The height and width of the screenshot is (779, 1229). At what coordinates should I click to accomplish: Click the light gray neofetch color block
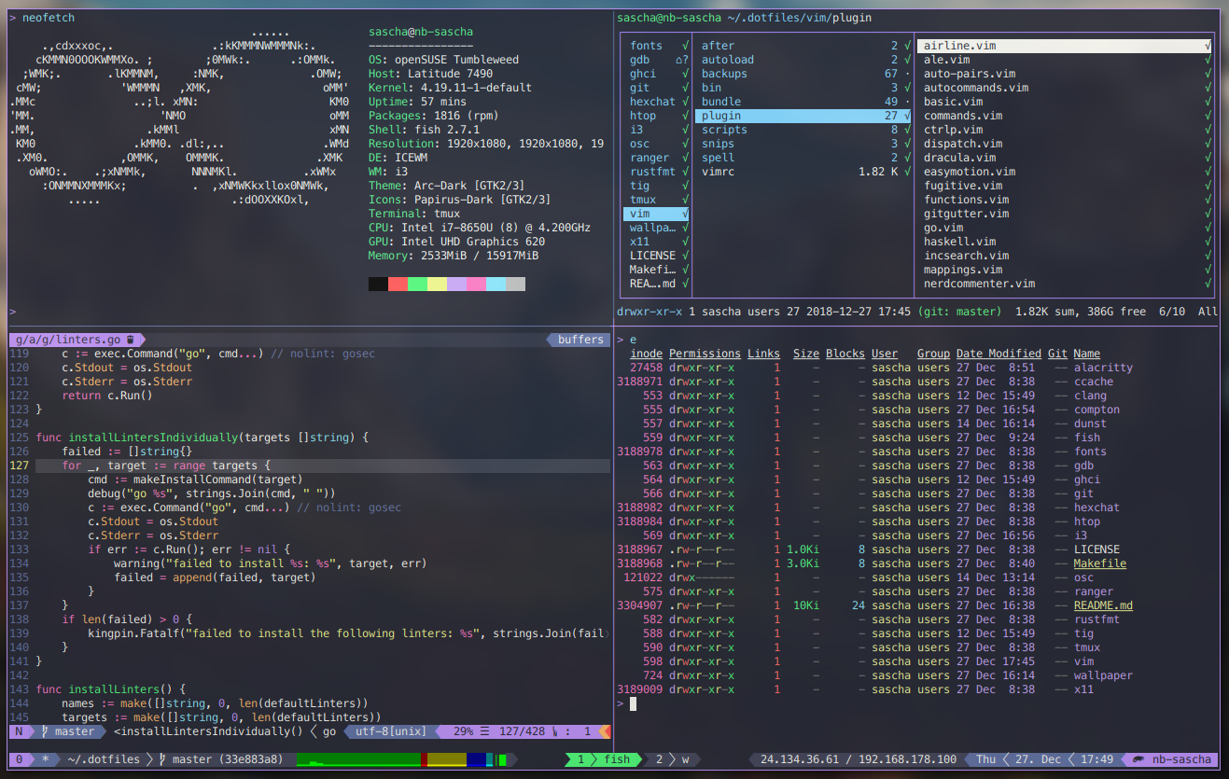515,284
